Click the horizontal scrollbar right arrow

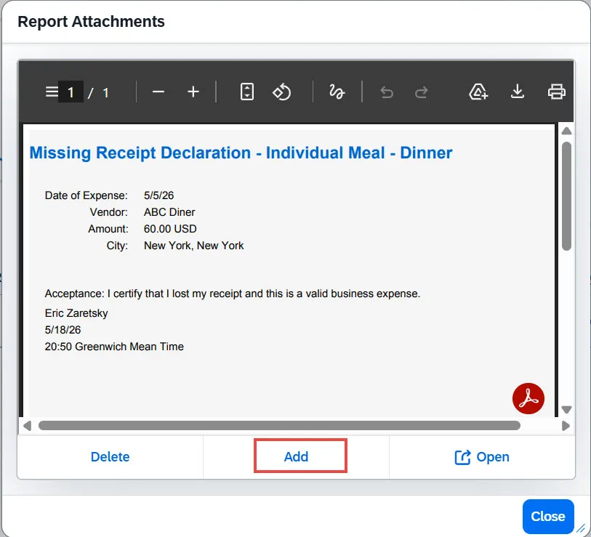pyautogui.click(x=566, y=426)
